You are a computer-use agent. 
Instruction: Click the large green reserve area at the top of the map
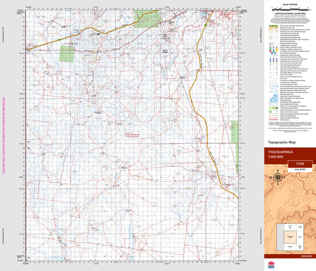[x=147, y=19]
